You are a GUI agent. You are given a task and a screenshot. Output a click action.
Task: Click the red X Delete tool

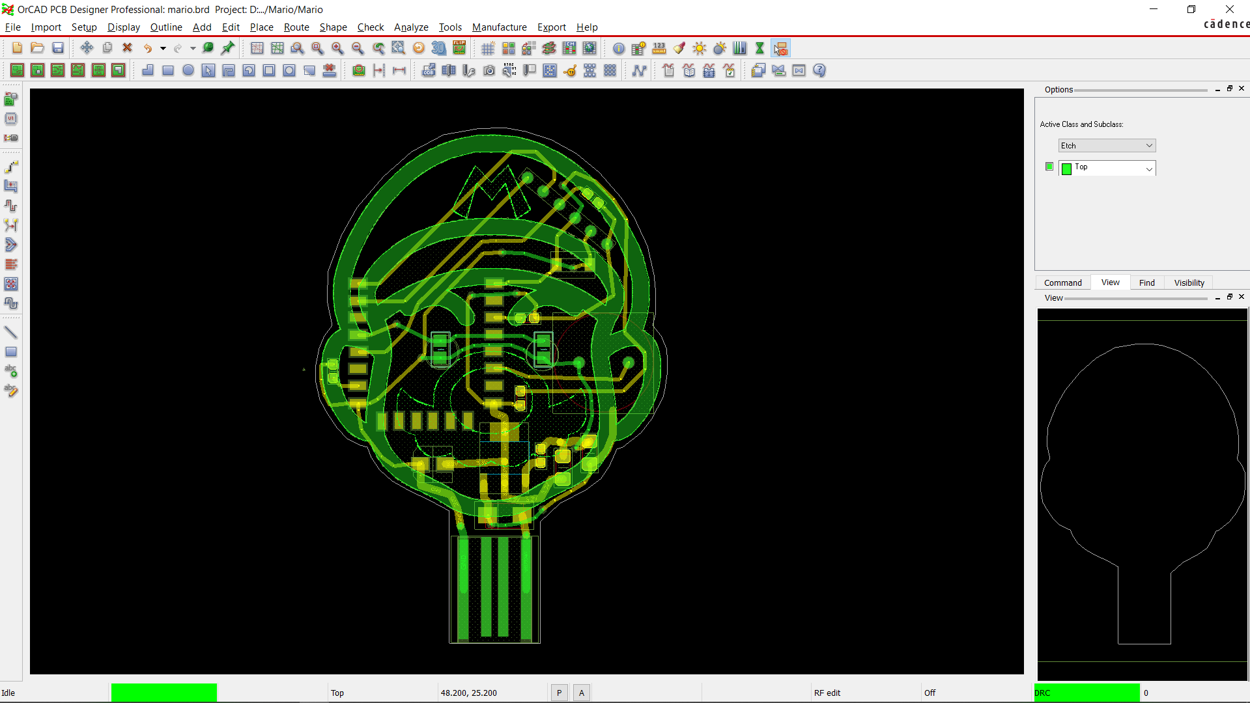128,48
